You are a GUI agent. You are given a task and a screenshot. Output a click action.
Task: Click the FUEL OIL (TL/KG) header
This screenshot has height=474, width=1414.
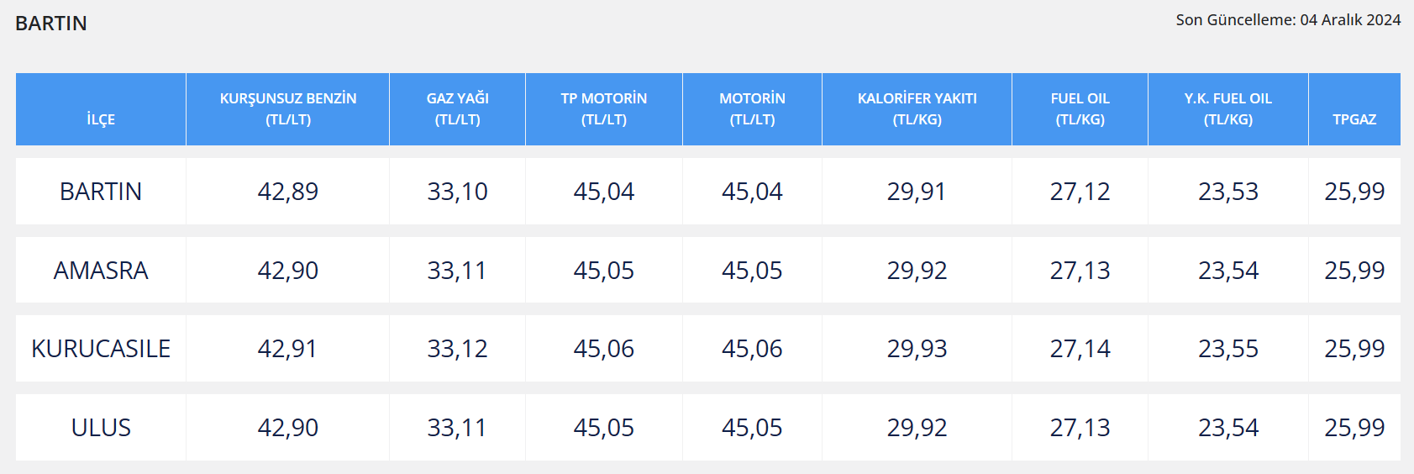click(1080, 109)
